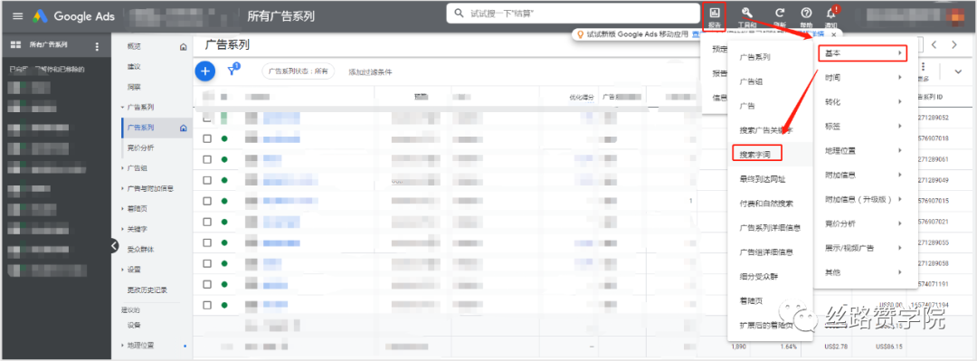Tick checkbox for campaign ID ending 7015
This screenshot has width=977, height=361.
pyautogui.click(x=207, y=201)
